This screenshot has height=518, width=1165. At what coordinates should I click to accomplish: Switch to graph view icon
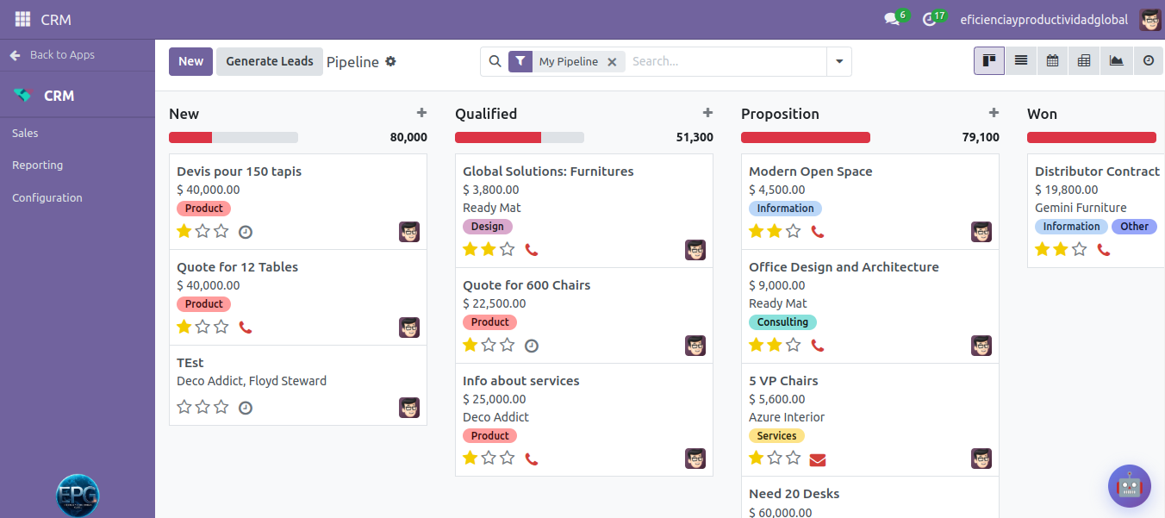(x=1116, y=61)
